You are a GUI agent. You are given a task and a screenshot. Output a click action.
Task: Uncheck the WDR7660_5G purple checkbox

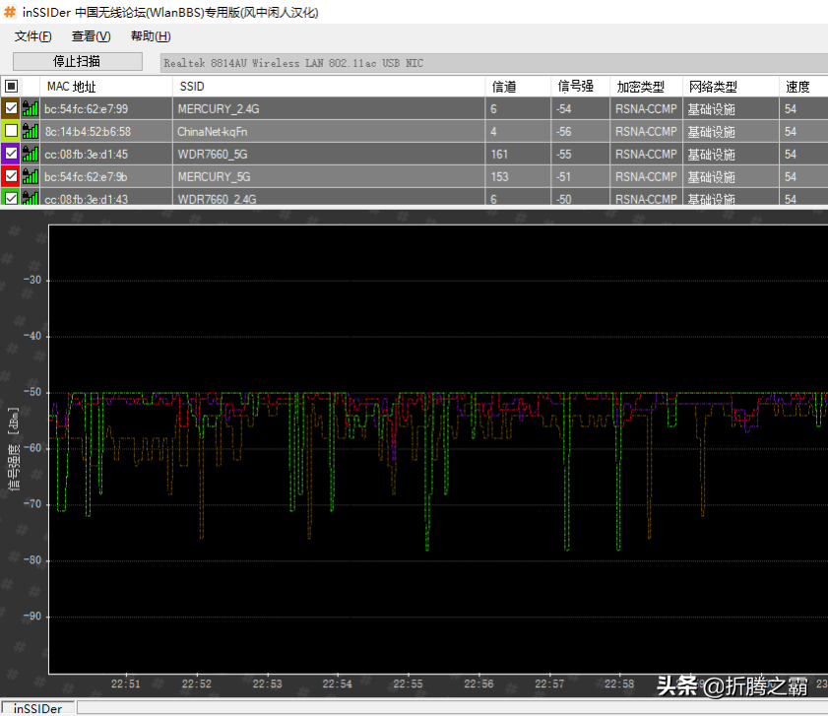tap(11, 154)
